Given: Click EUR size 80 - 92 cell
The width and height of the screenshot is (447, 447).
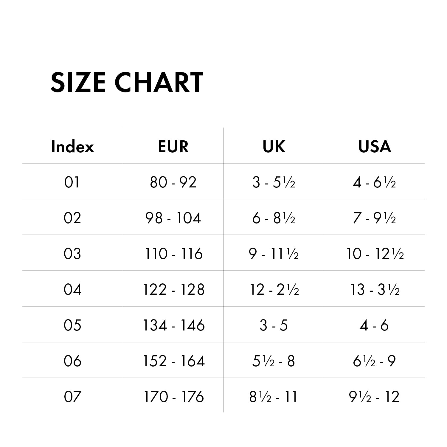Looking at the screenshot, I should 173,182.
